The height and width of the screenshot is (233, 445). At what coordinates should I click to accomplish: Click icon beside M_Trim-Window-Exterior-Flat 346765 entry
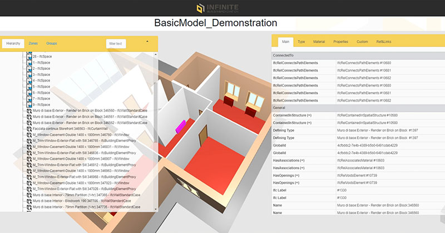(x=29, y=140)
